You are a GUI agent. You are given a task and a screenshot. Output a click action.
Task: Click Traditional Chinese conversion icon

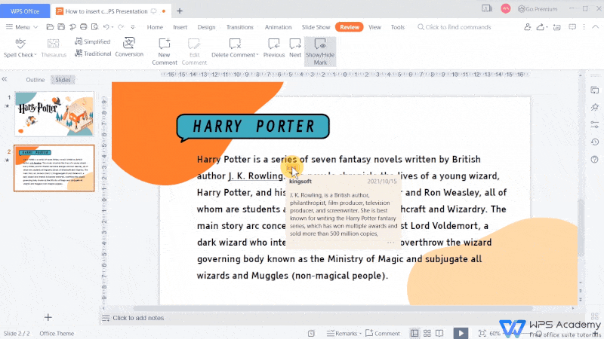pos(79,53)
